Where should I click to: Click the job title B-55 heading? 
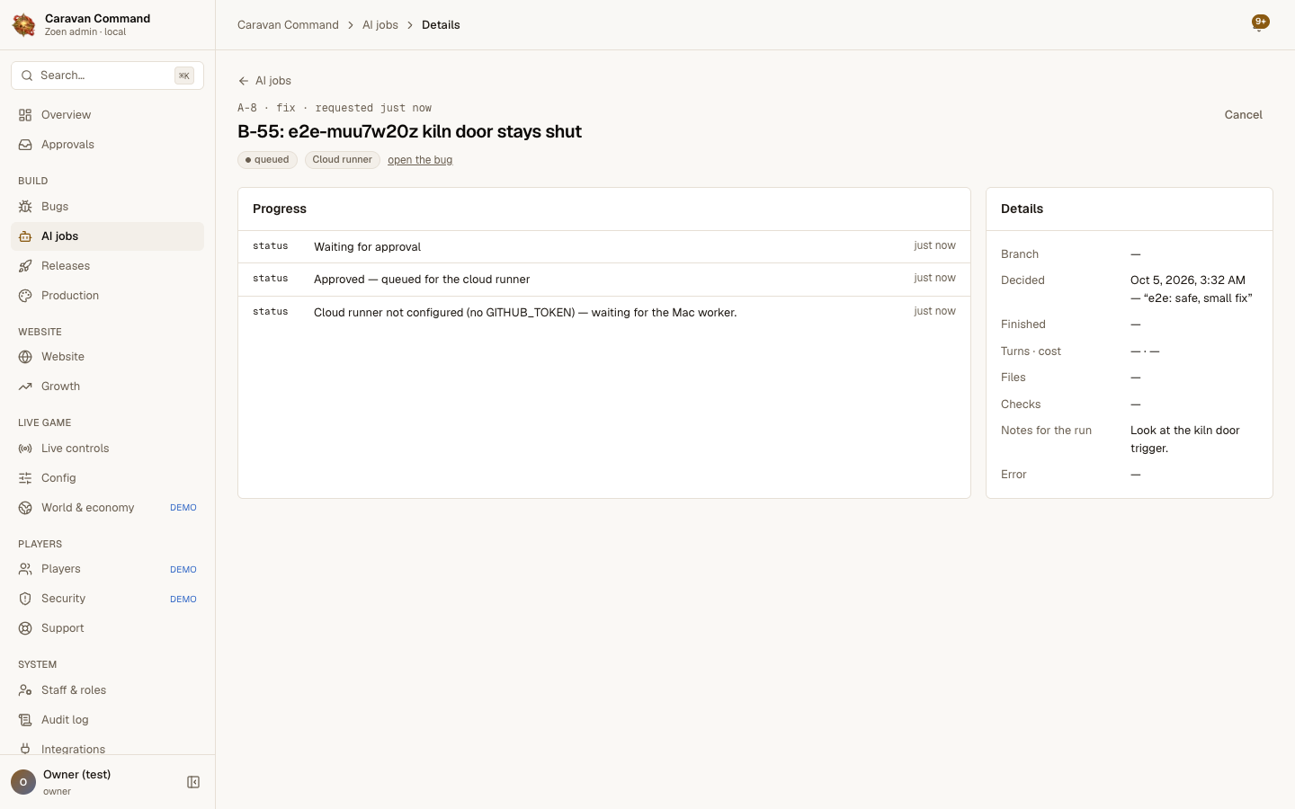tap(409, 131)
